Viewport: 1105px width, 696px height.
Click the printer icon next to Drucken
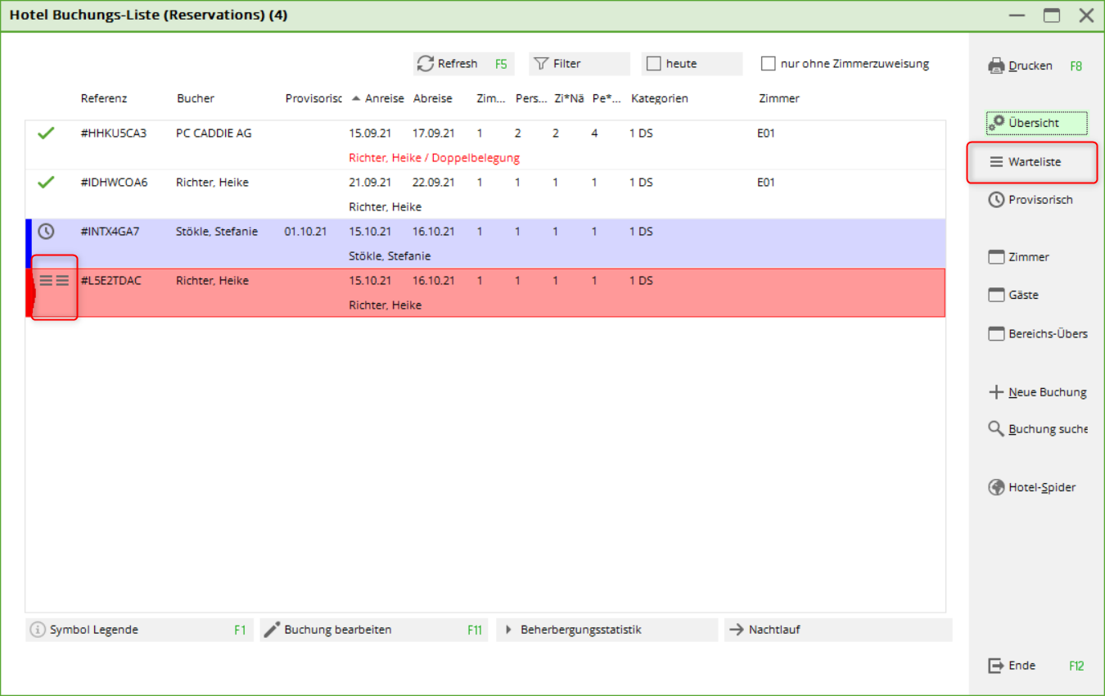coord(996,66)
